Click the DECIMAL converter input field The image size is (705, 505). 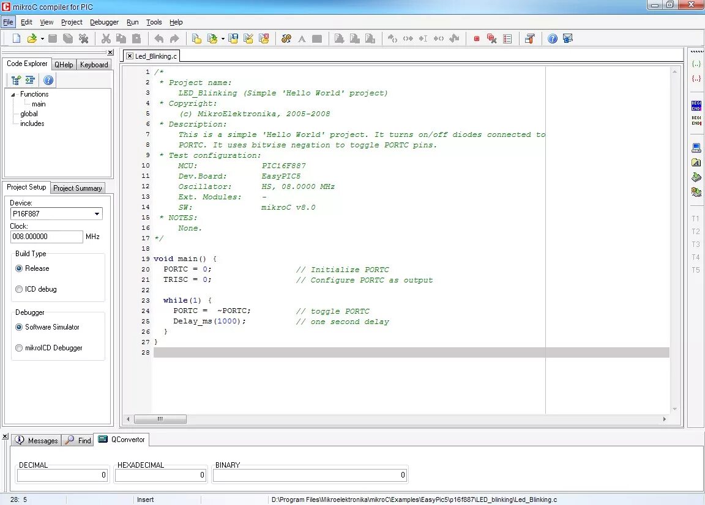tap(62, 475)
